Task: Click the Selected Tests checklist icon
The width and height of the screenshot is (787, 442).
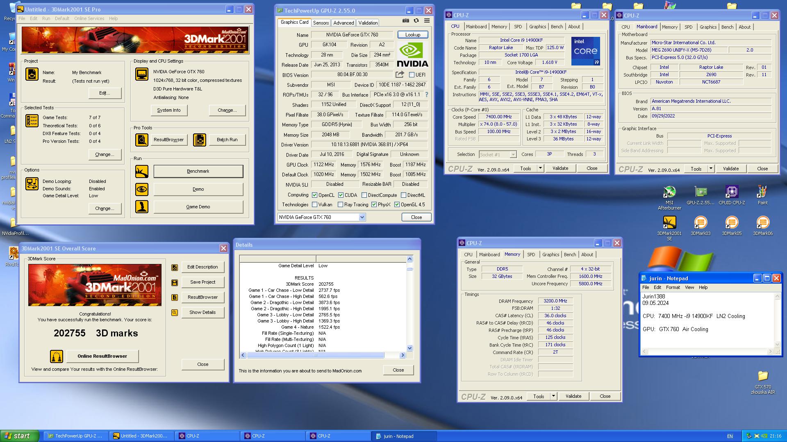Action: 32,120
